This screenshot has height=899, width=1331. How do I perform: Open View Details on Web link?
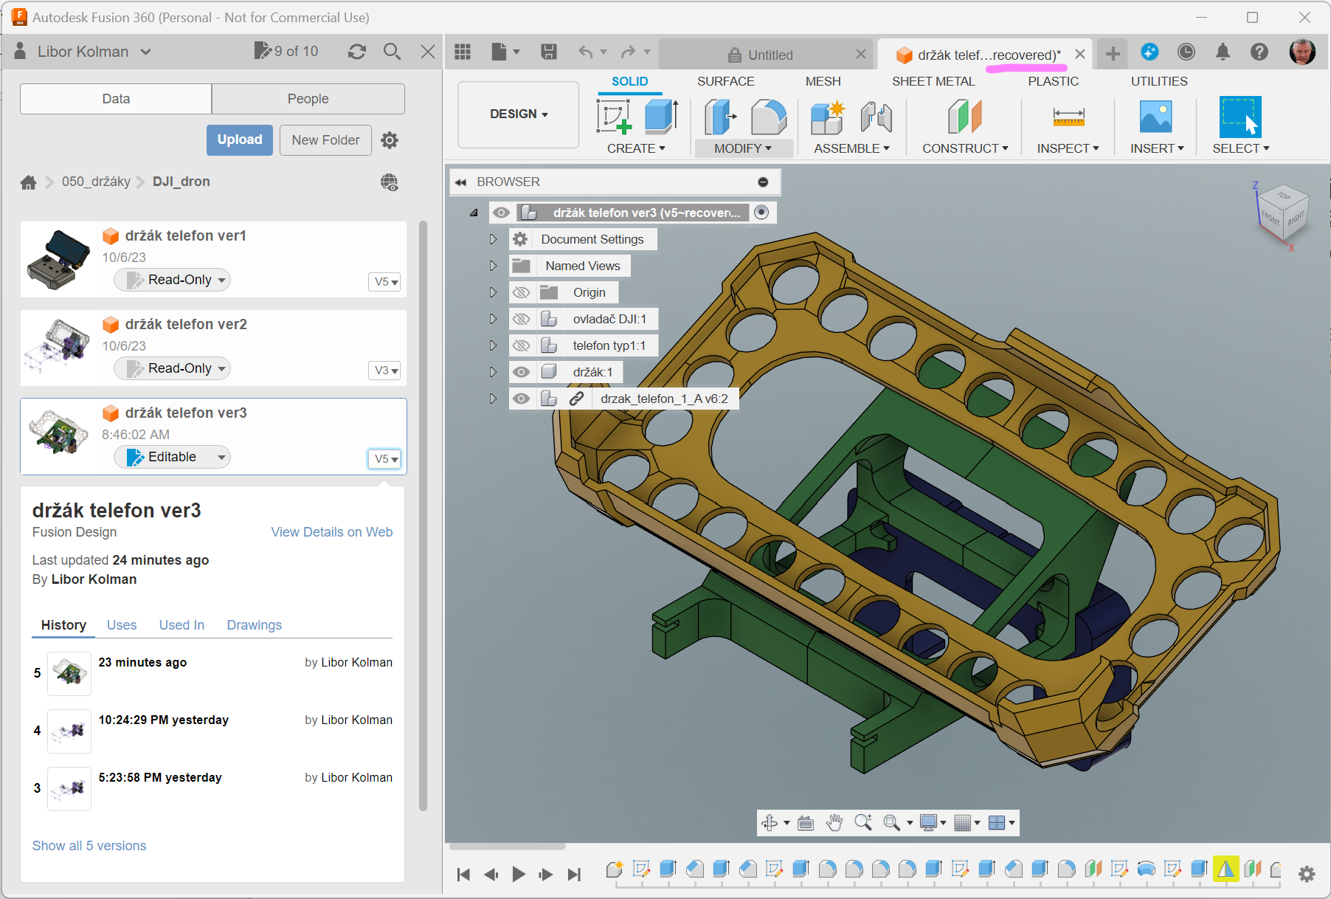[331, 532]
